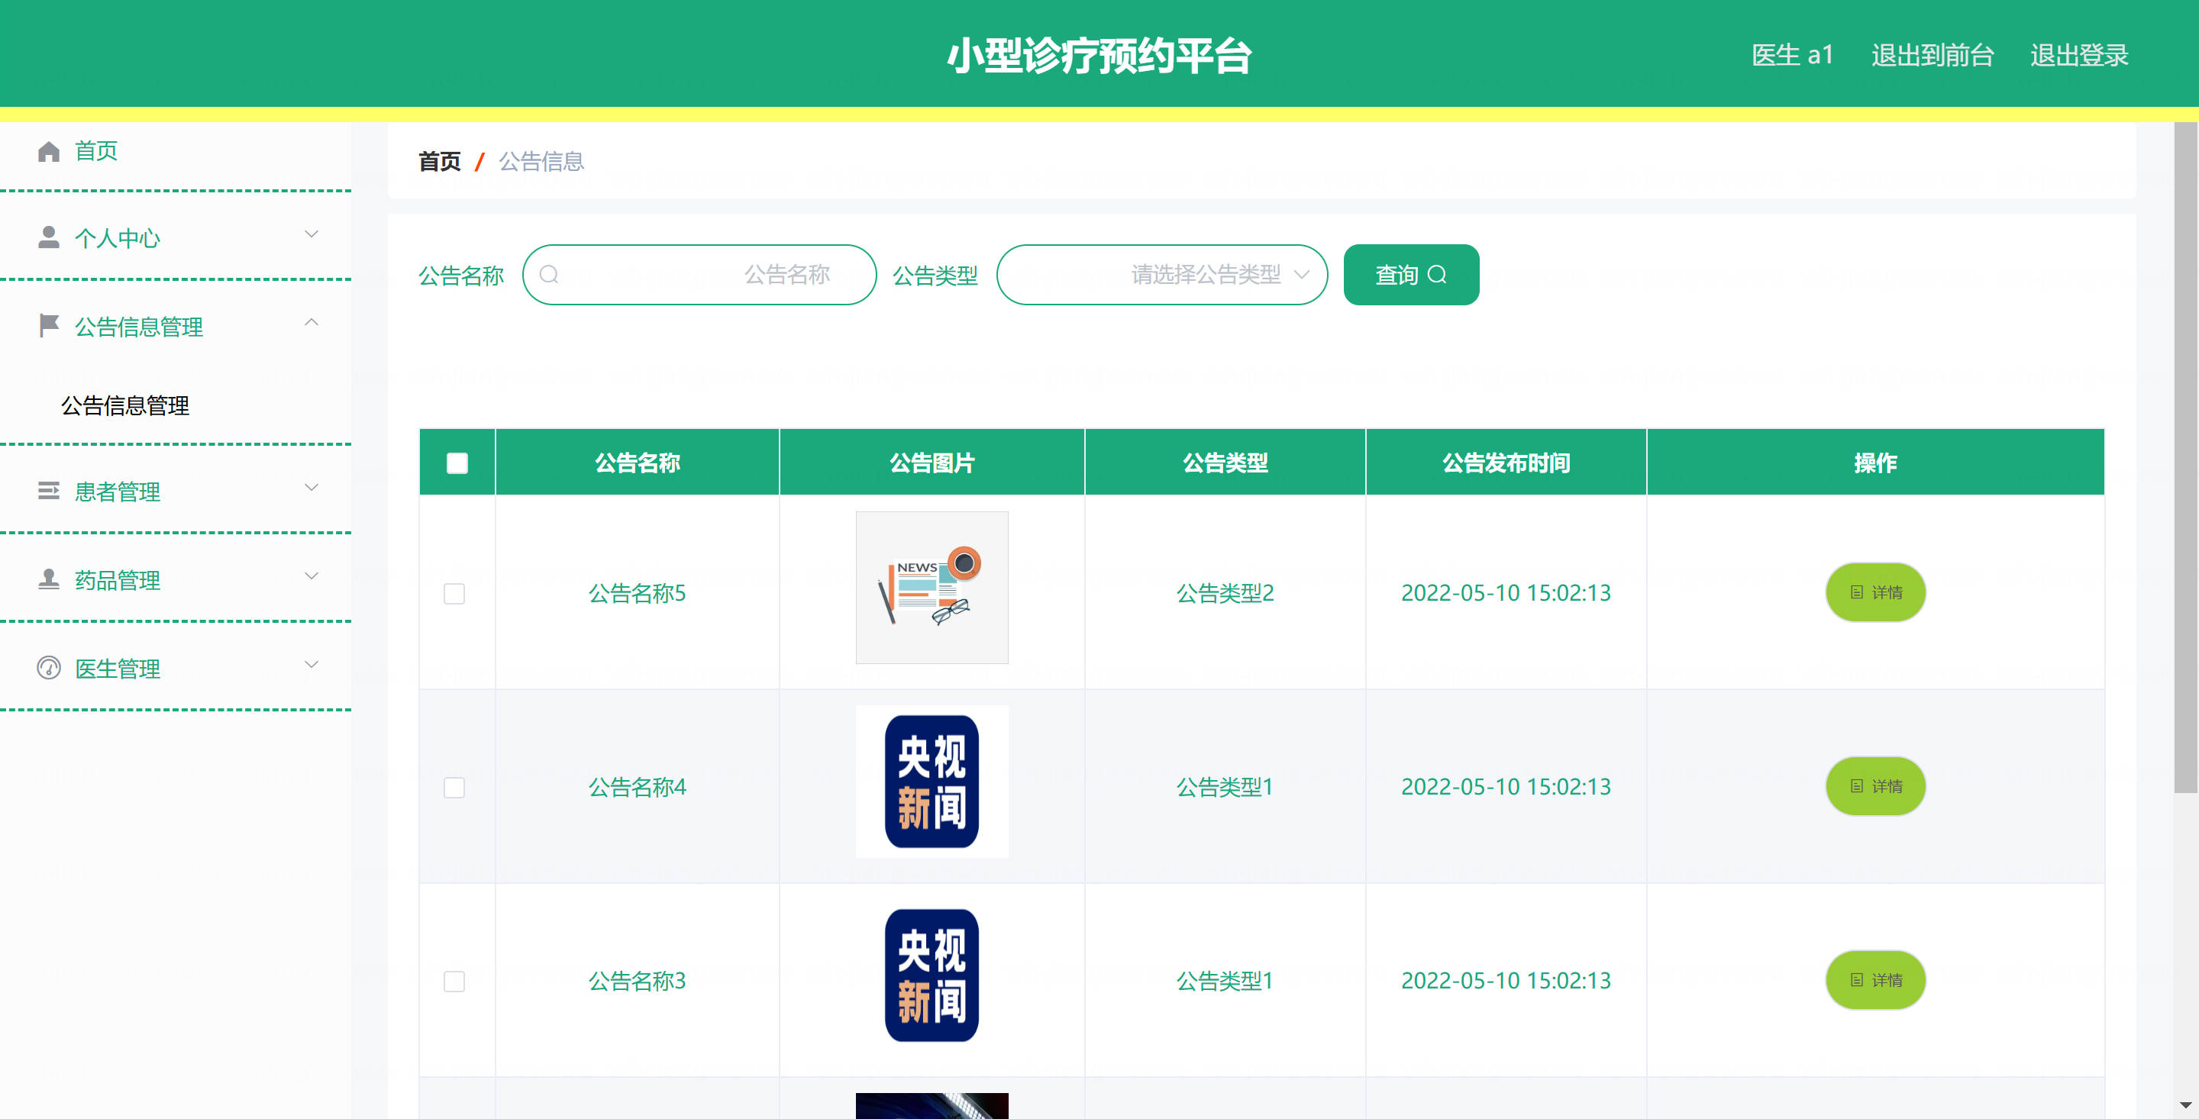Viewport: 2199px width, 1119px height.
Task: Click the 公告信息 breadcrumb text
Action: pos(541,161)
